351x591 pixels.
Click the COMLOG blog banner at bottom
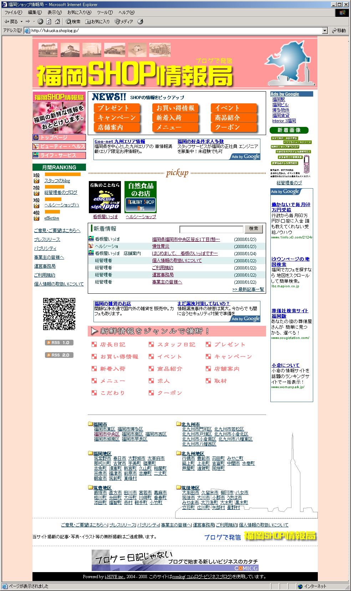175,560
